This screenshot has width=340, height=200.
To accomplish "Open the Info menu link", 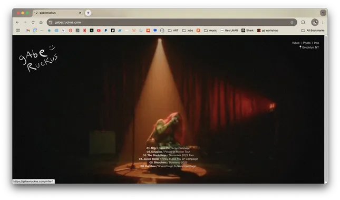I will coord(316,43).
